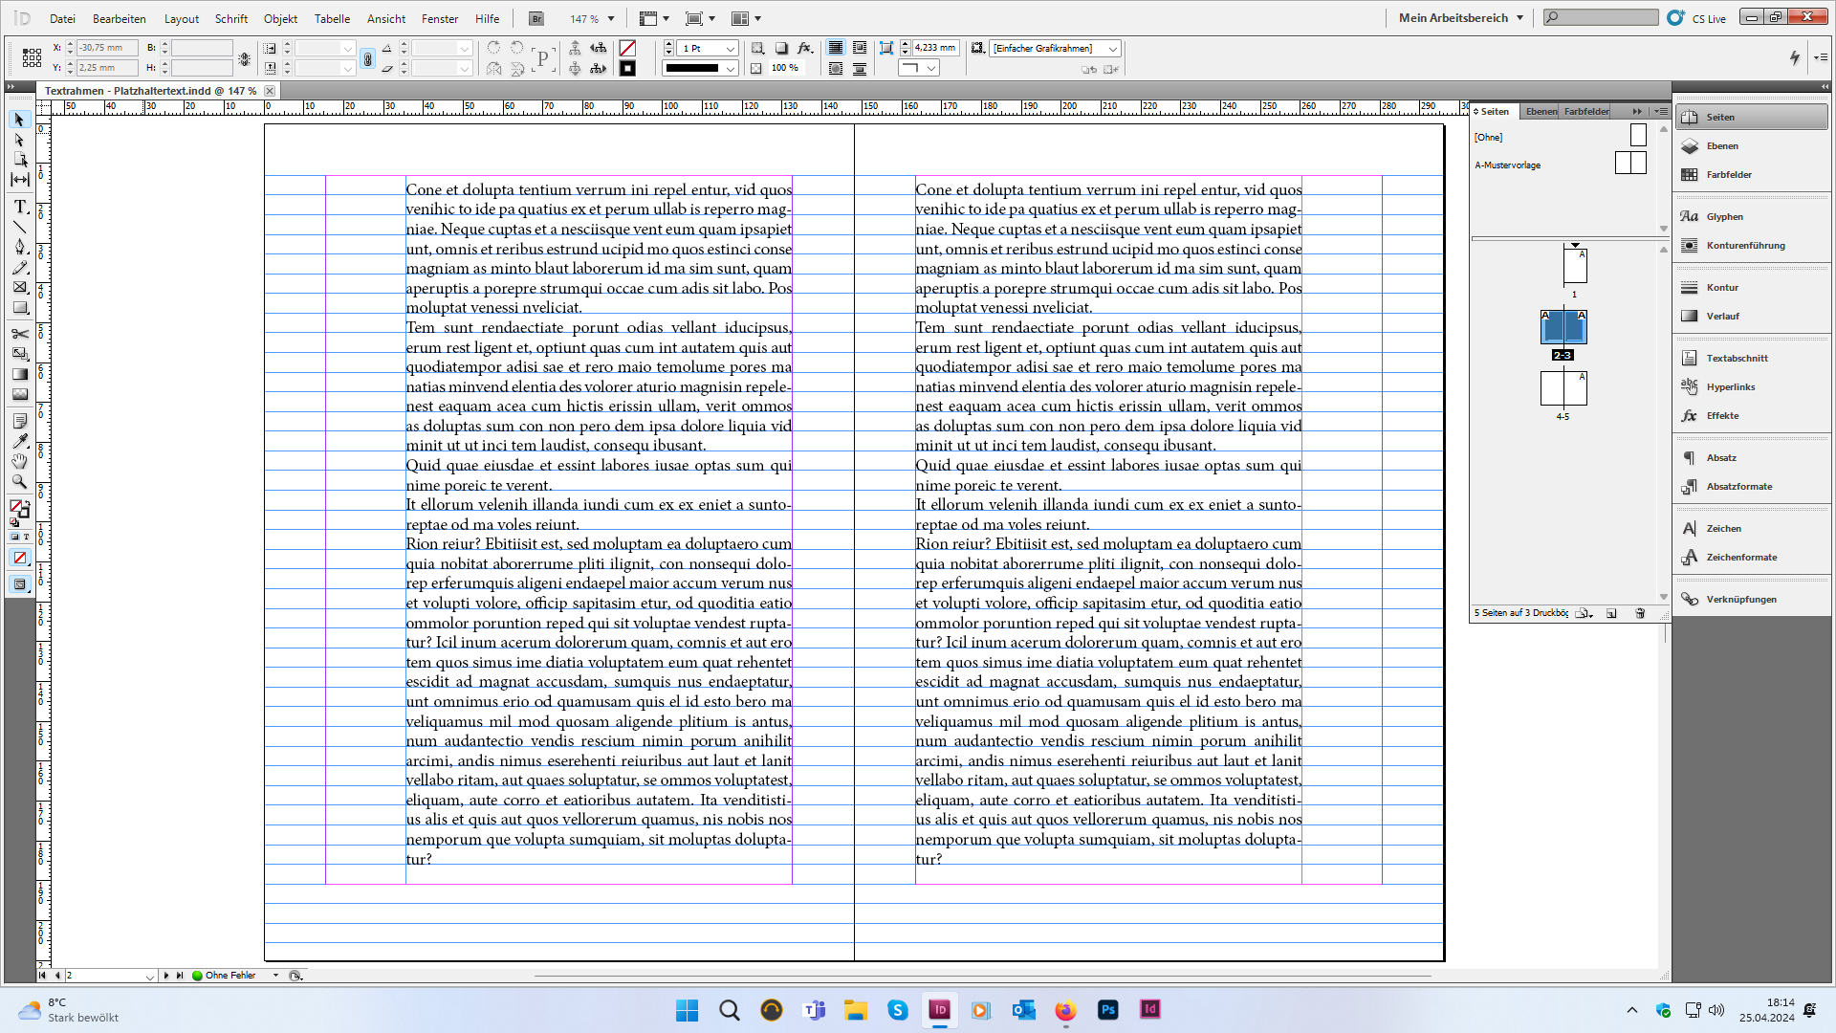
Task: Select the Scissors tool
Action: tap(19, 334)
